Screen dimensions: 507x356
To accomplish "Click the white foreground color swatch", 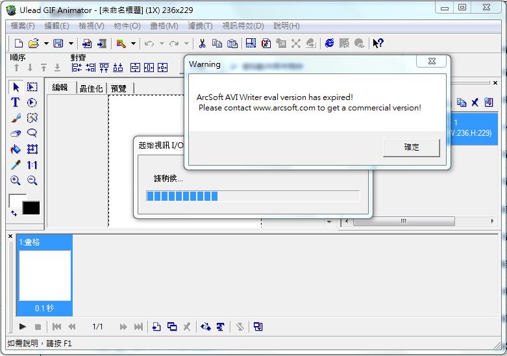I will (15, 201).
